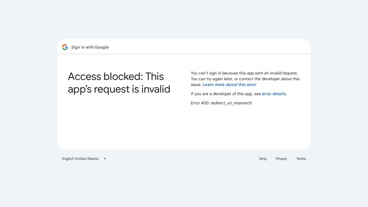Screen dimensions: 368x207
Task: Open the Help footer link
Action: point(262,159)
